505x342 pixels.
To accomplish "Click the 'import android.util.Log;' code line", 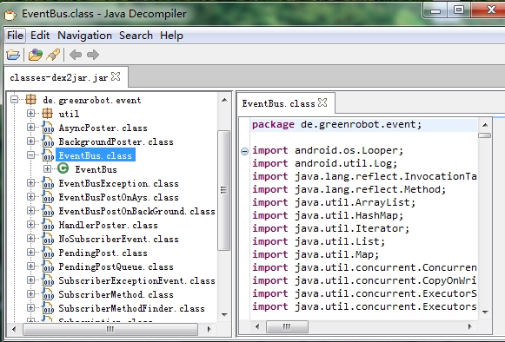I will click(325, 163).
